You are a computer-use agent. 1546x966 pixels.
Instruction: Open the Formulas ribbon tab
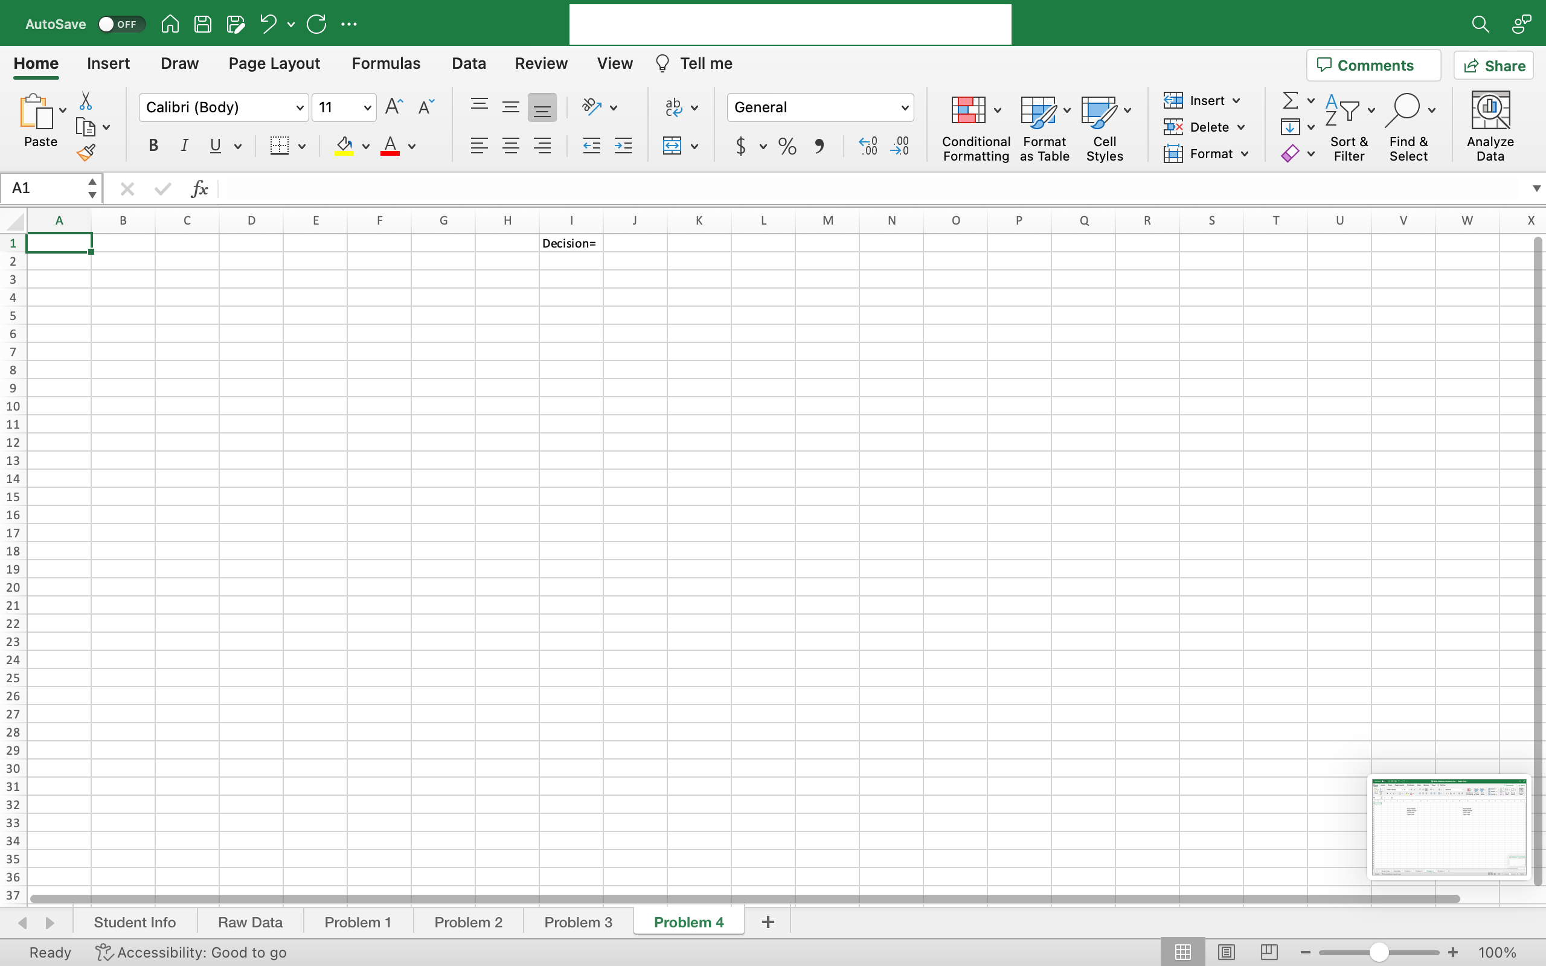tap(386, 63)
